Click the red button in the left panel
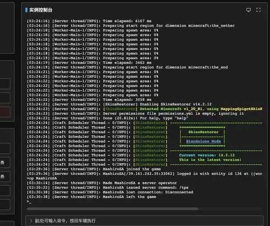The width and height of the screenshot is (270, 226). point(5,112)
